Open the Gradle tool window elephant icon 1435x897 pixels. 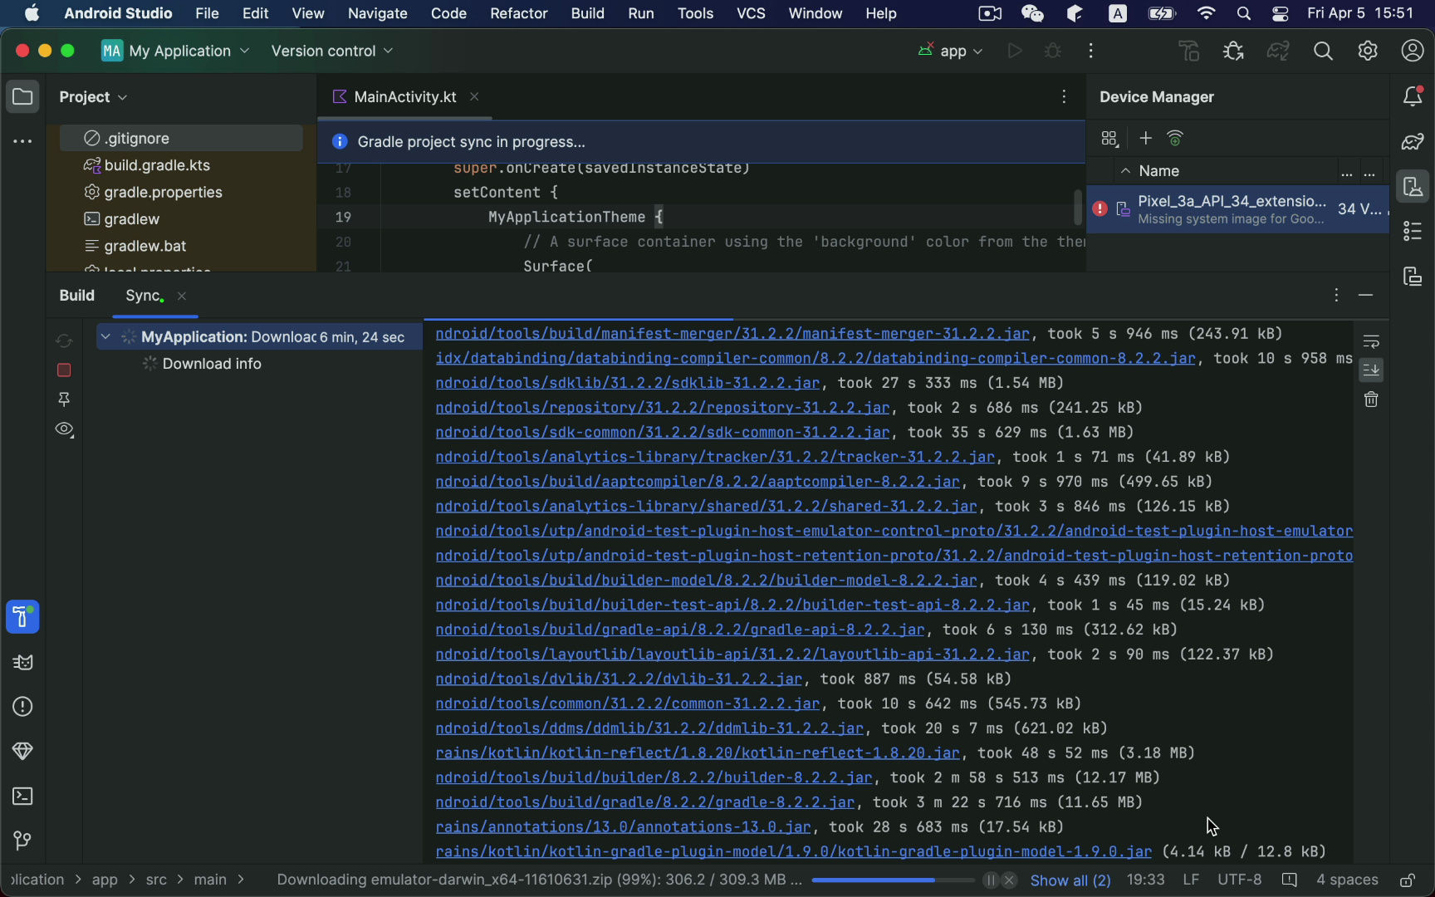[1413, 142]
